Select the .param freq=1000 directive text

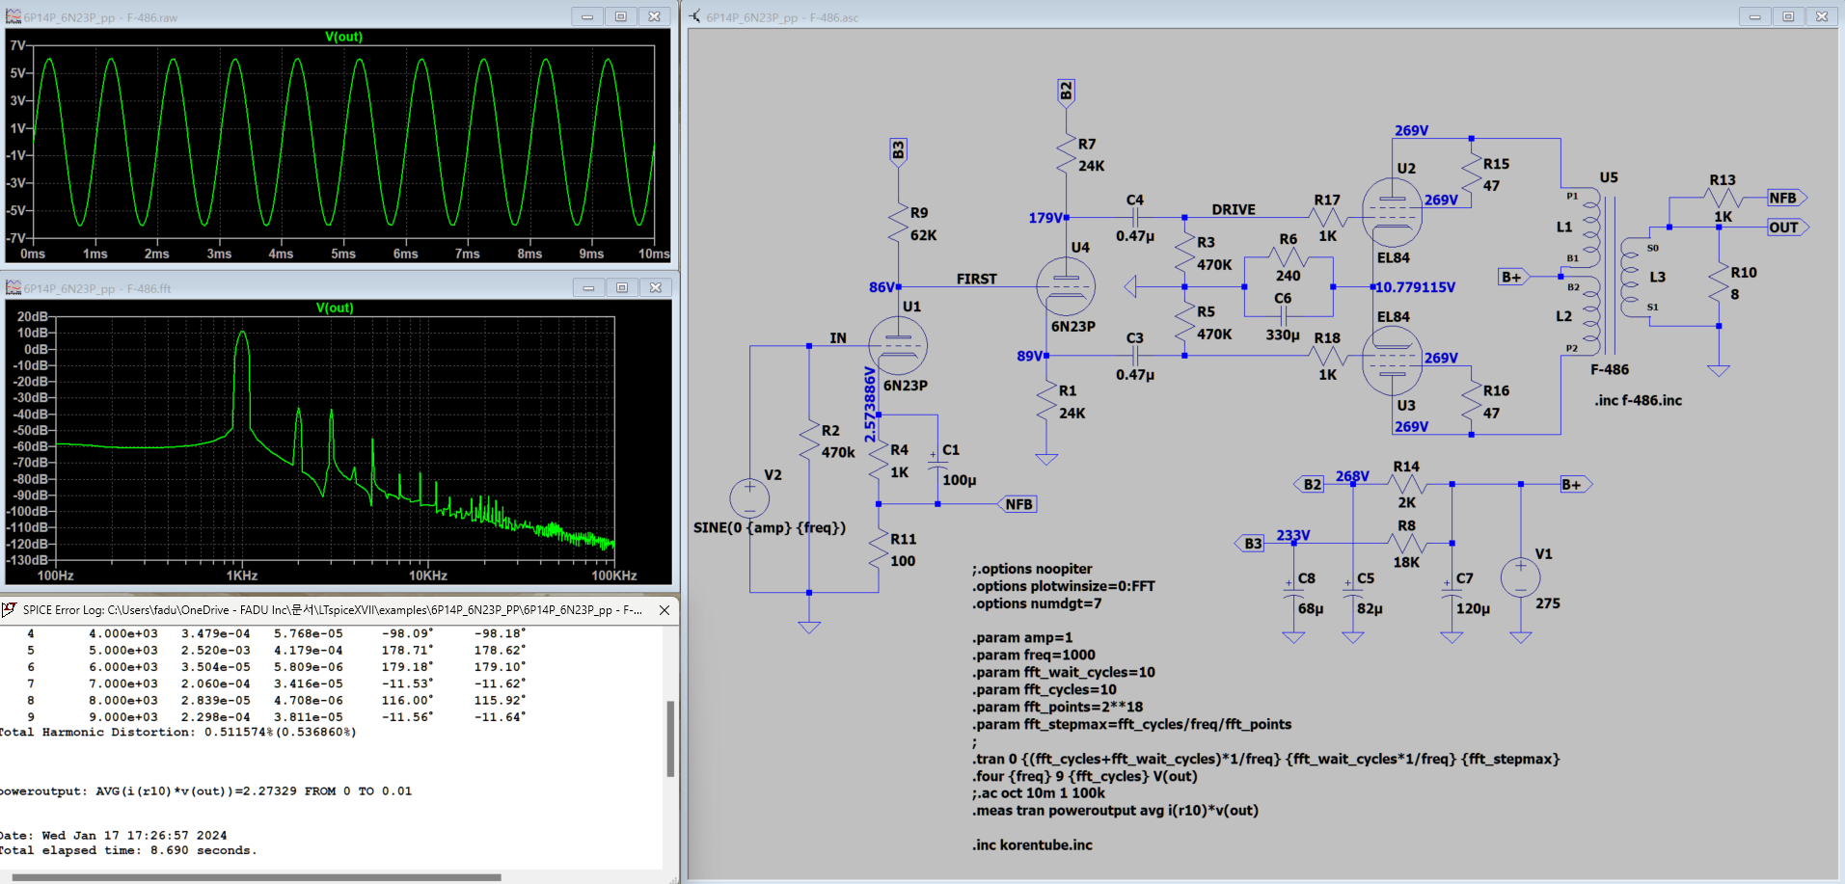pos(1033,655)
